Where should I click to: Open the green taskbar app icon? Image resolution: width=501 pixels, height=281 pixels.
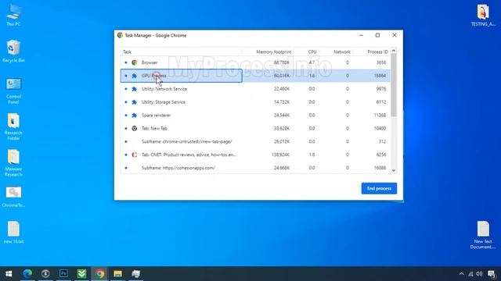pyautogui.click(x=81, y=274)
